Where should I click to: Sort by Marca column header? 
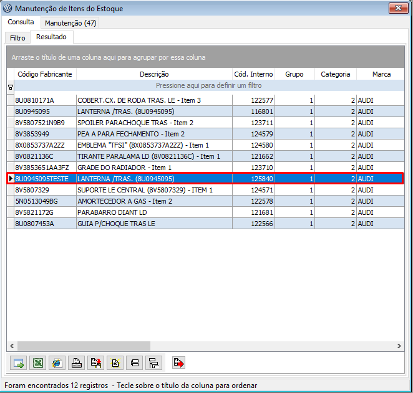[x=381, y=74]
